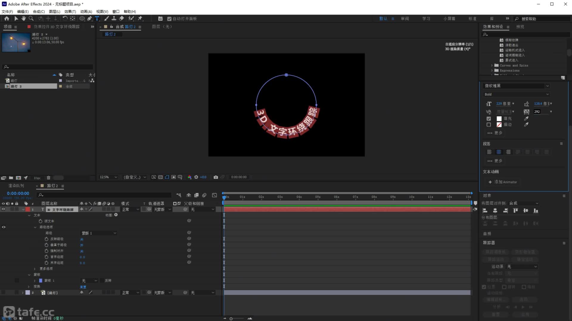Image resolution: width=572 pixels, height=321 pixels.
Task: Select the Eraser tool
Action: click(122, 18)
